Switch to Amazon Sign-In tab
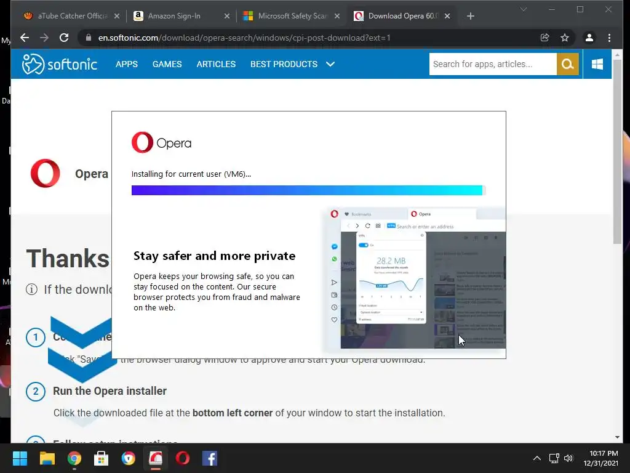 [x=181, y=16]
